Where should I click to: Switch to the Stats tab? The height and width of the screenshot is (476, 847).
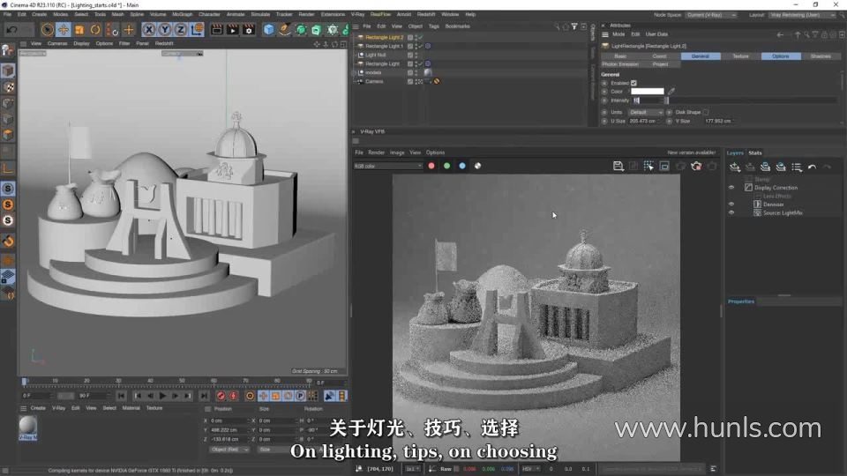(x=755, y=153)
